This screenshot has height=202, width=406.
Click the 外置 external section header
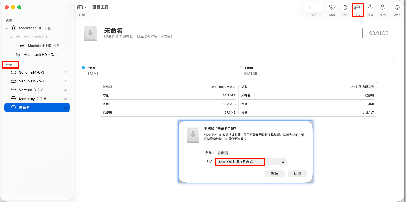coord(9,65)
